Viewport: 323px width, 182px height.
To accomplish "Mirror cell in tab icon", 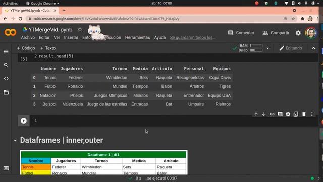I will [296, 114].
